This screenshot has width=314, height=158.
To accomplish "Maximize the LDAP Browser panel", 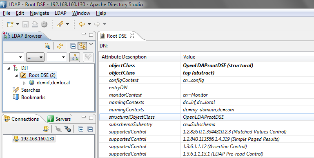I will click(x=91, y=35).
